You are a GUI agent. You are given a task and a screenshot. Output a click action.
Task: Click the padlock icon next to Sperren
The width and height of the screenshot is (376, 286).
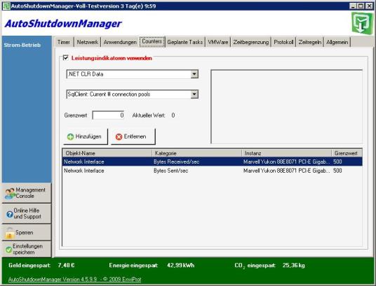click(x=10, y=233)
